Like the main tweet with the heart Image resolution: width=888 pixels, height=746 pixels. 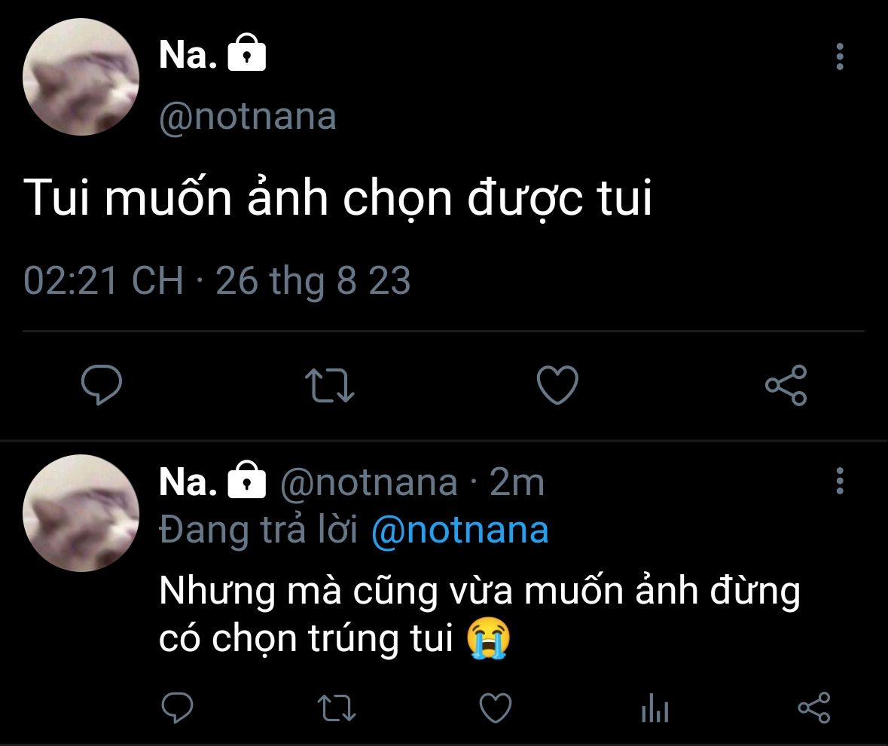pos(558,384)
